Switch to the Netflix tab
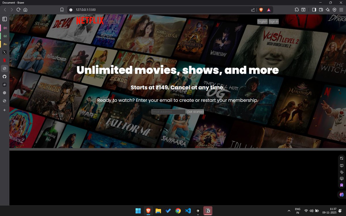 tap(4, 60)
